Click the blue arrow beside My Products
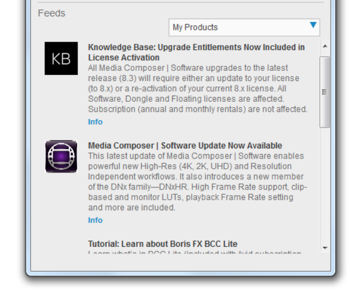This screenshot has width=356, height=293. click(313, 26)
